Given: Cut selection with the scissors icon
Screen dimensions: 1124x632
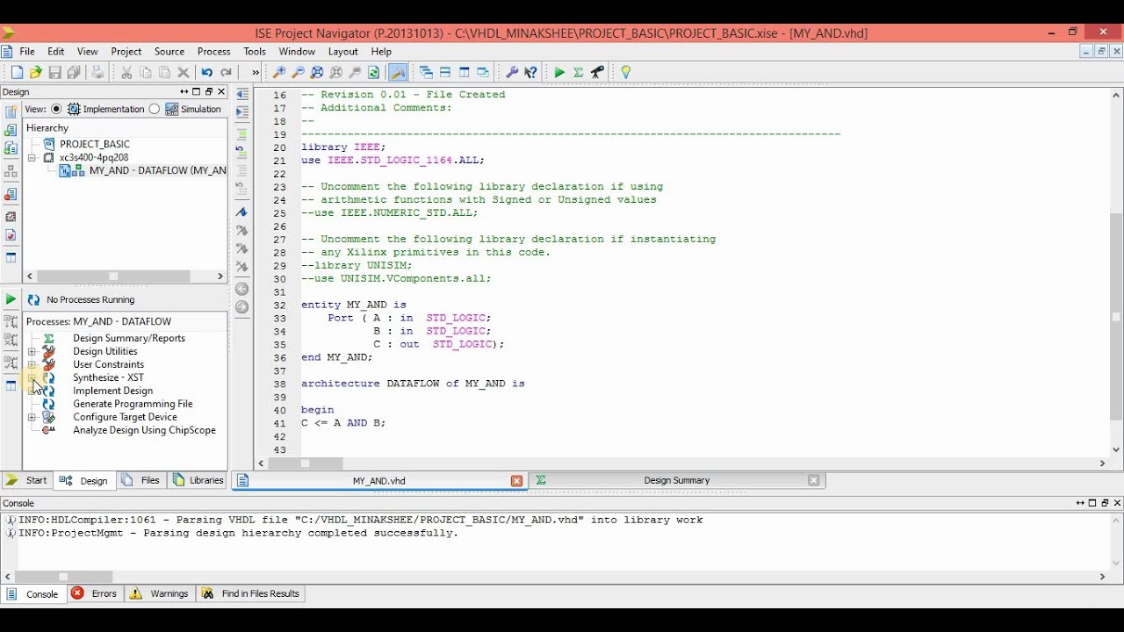Looking at the screenshot, I should coord(126,73).
